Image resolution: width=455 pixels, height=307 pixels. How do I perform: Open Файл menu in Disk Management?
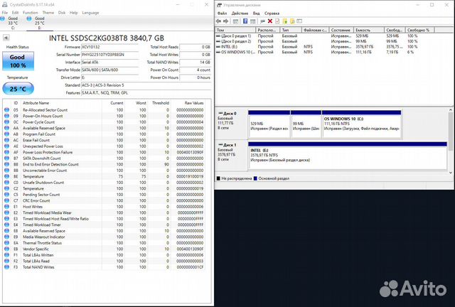(x=222, y=14)
